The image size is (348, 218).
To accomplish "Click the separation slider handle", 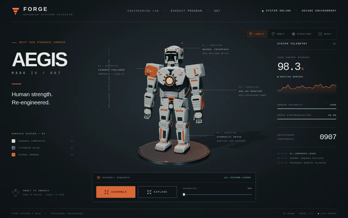I will pos(184,194).
